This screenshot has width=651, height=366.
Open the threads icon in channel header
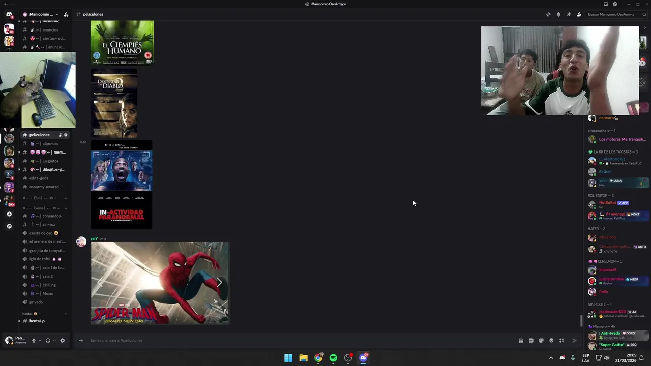tap(548, 14)
